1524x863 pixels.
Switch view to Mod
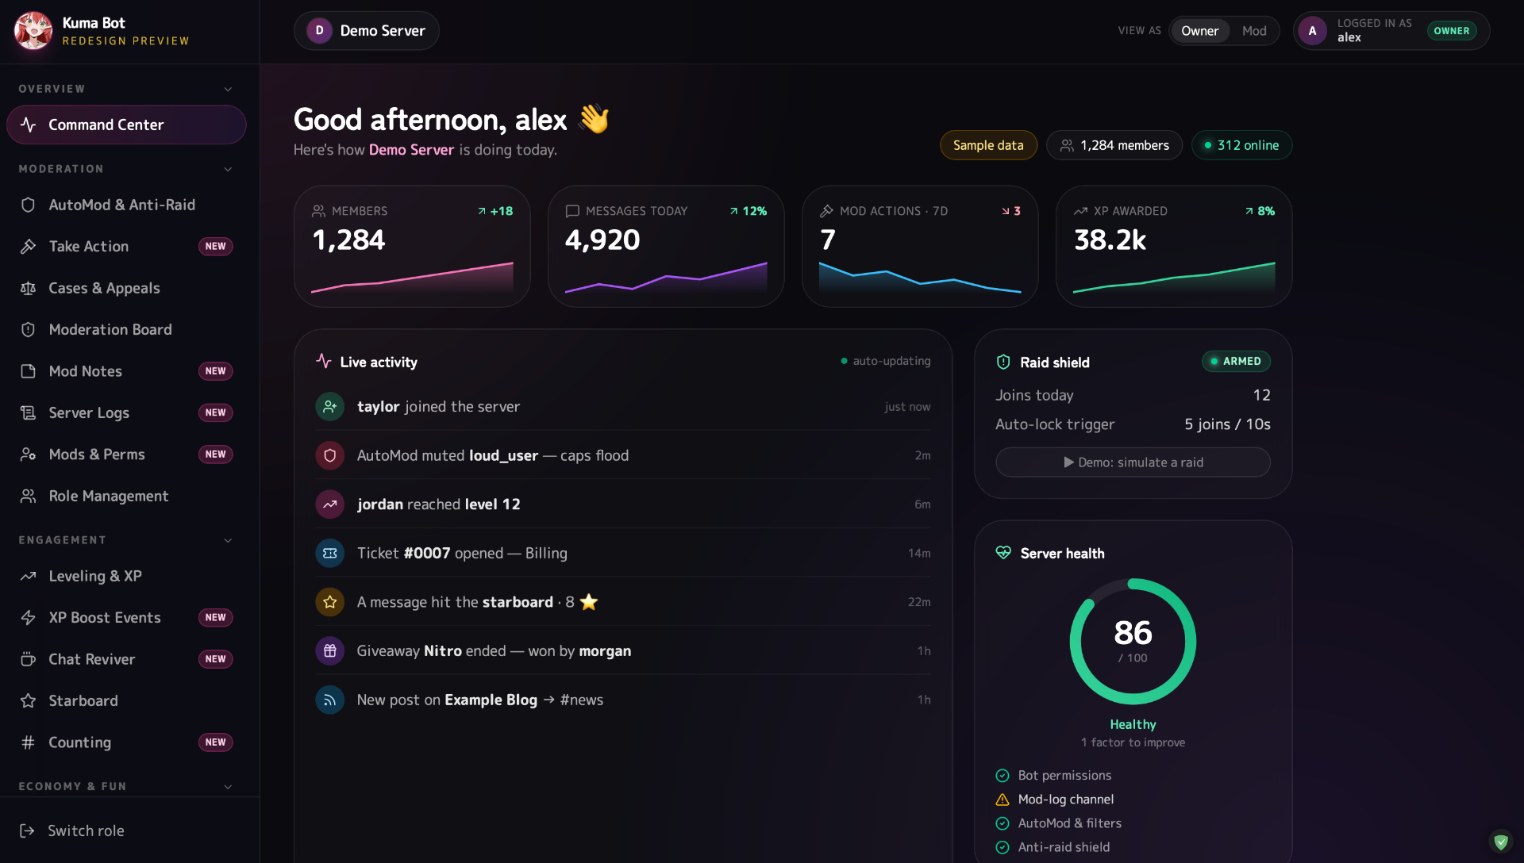tap(1254, 31)
